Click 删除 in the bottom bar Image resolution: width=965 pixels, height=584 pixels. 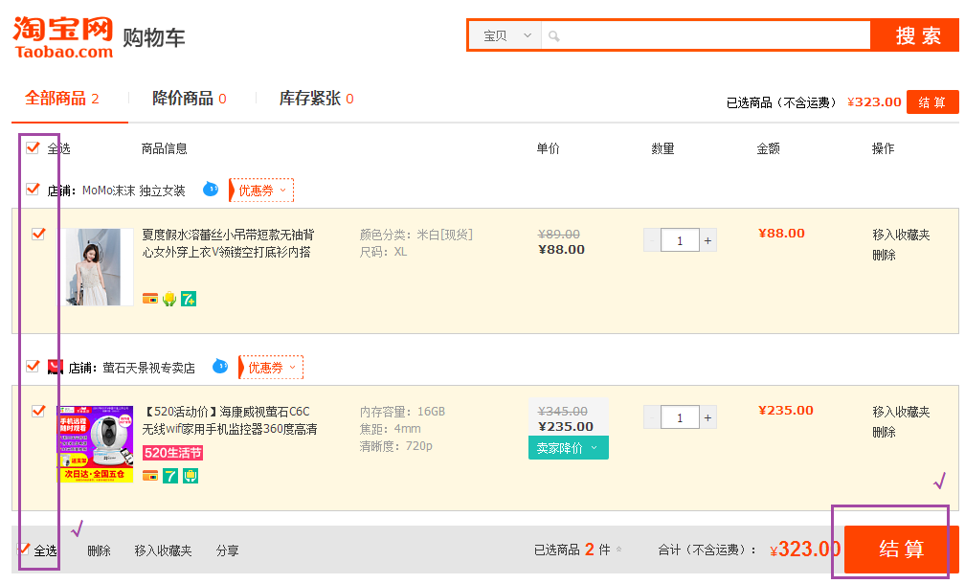click(100, 550)
